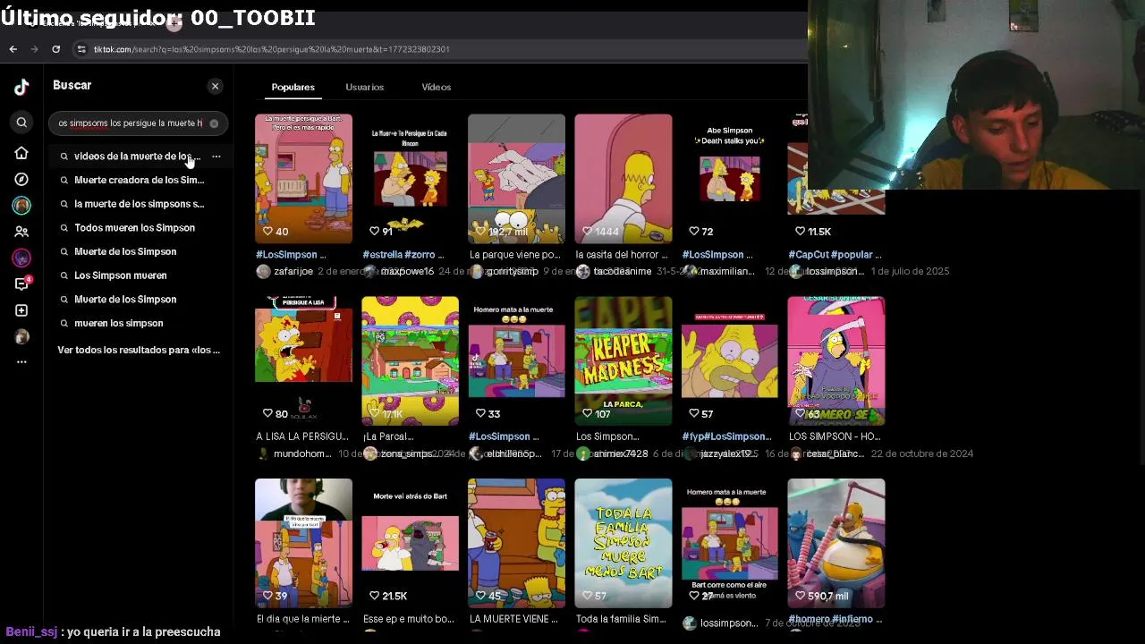This screenshot has width=1145, height=644.
Task: Click the upload plus icon in sidebar
Action: 21,310
